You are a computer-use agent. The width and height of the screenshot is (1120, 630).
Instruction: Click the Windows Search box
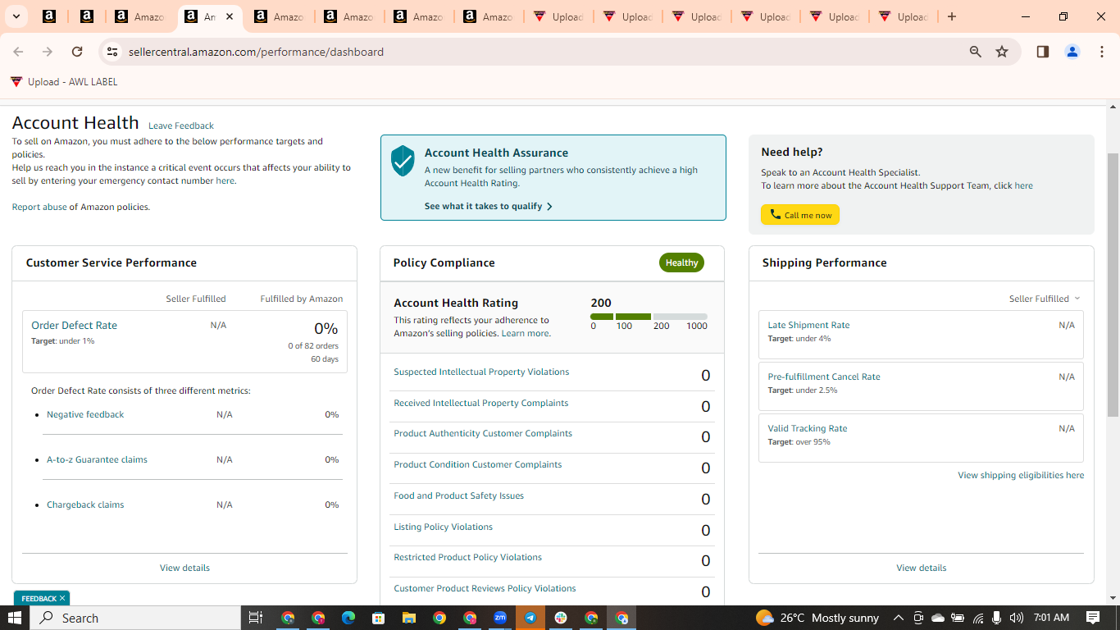(x=135, y=618)
